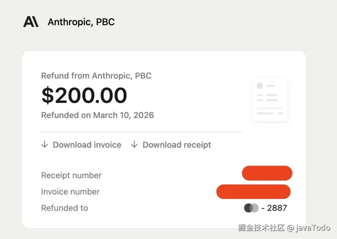Viewport: 337px width, 239px height.
Task: Click the Anthropic logo icon
Action: [x=30, y=22]
